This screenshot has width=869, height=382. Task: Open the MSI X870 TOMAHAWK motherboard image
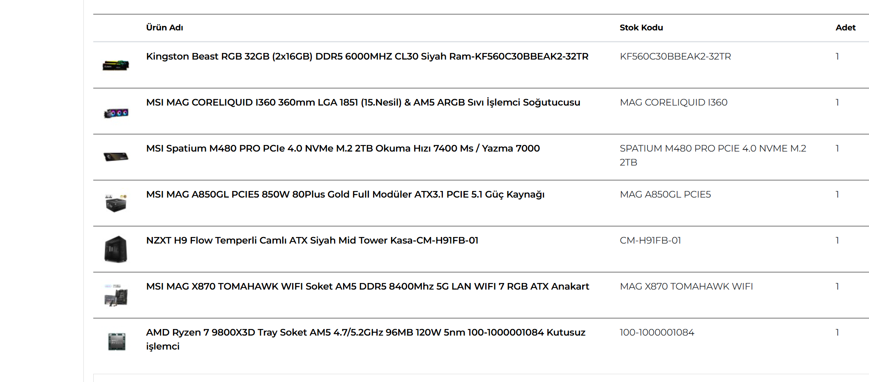116,295
